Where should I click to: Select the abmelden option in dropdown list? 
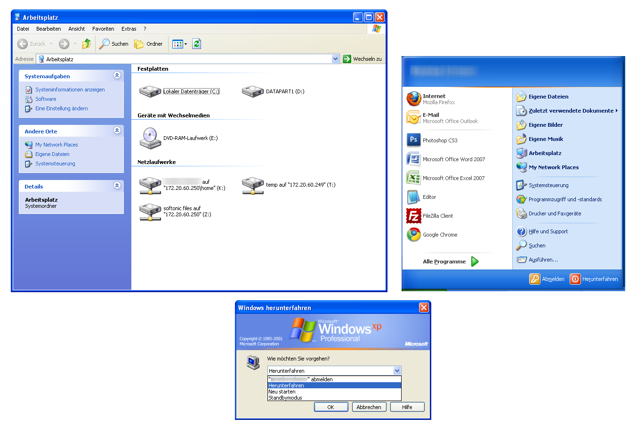[334, 379]
